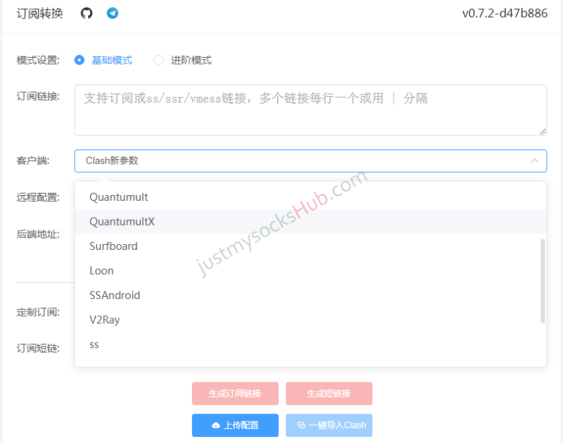Click the 生成短链接 button
The image size is (563, 442).
[328, 394]
